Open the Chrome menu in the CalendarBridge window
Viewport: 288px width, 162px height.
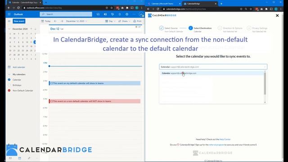point(281,9)
